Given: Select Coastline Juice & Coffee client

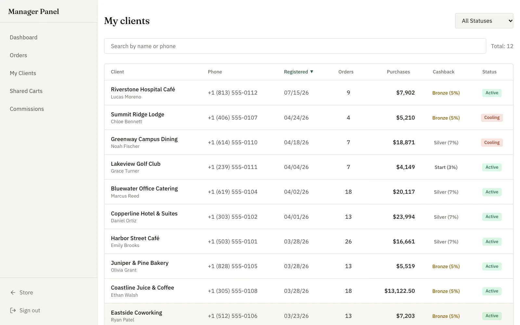Looking at the screenshot, I should [x=308, y=291].
